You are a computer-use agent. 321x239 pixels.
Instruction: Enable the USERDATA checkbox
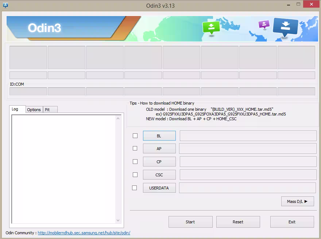tap(135, 188)
